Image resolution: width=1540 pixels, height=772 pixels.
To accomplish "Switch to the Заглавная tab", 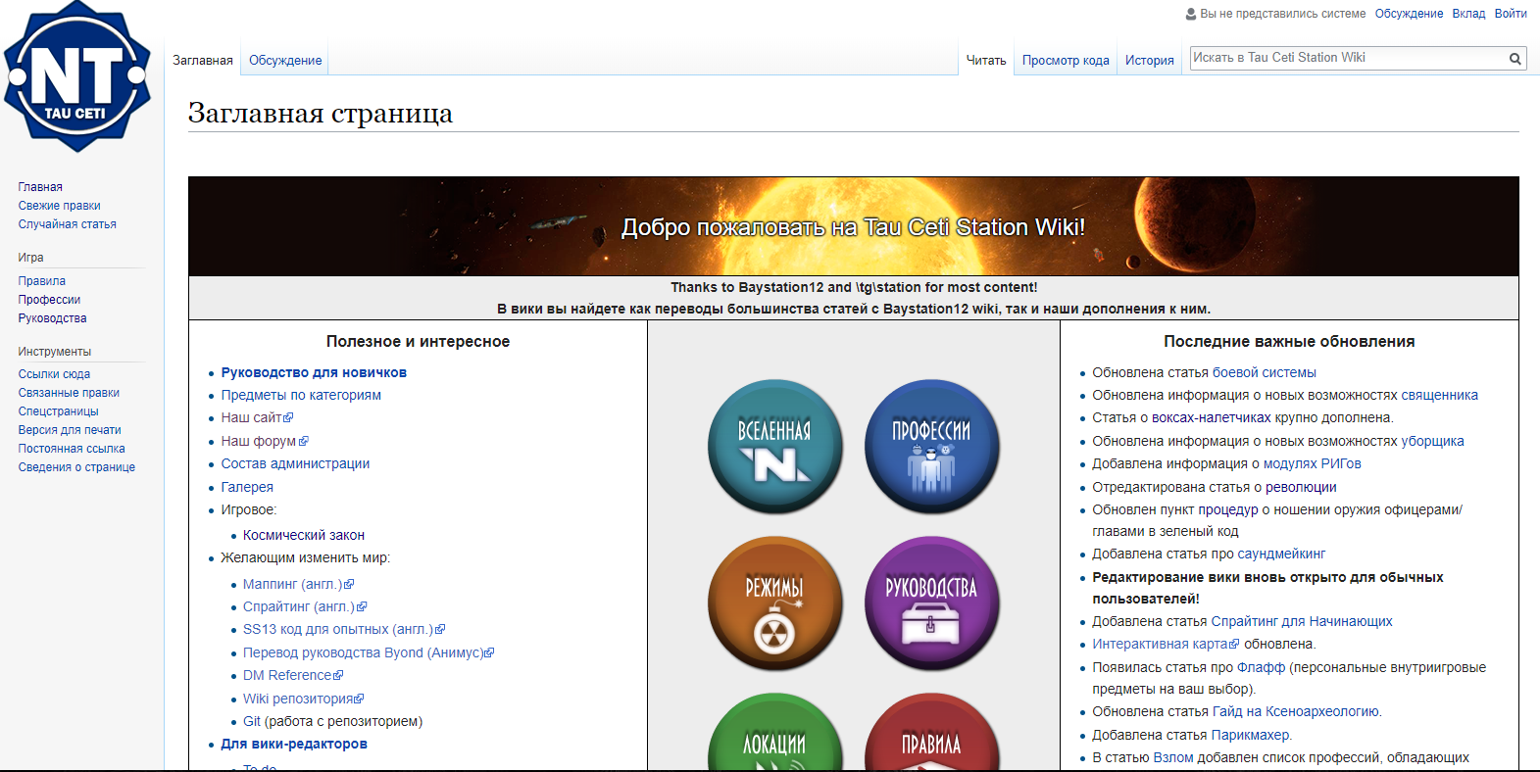I will (x=203, y=61).
